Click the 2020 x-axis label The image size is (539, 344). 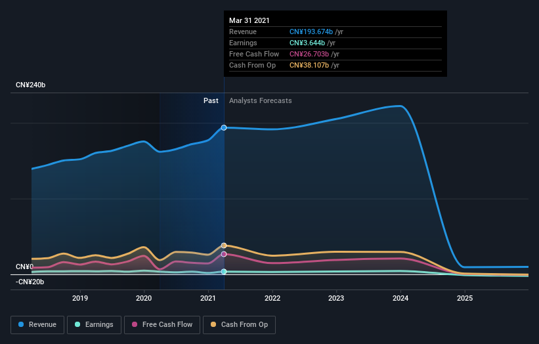click(144, 298)
